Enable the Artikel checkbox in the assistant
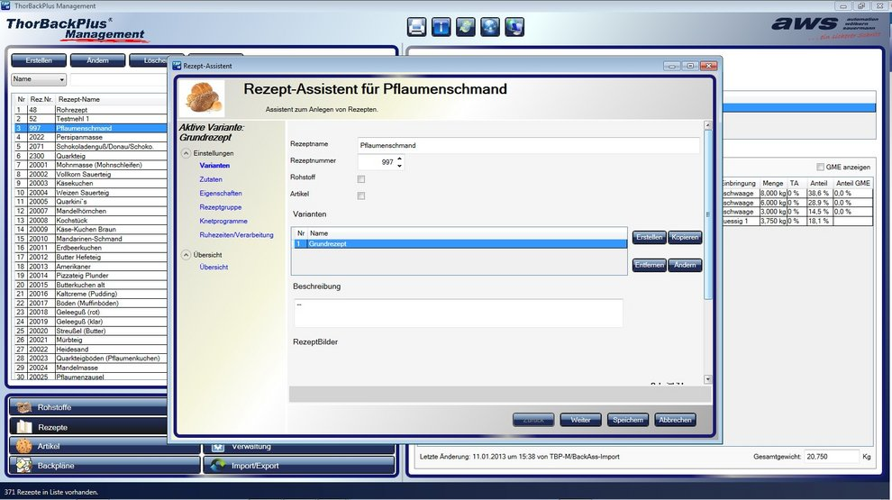 (360, 195)
